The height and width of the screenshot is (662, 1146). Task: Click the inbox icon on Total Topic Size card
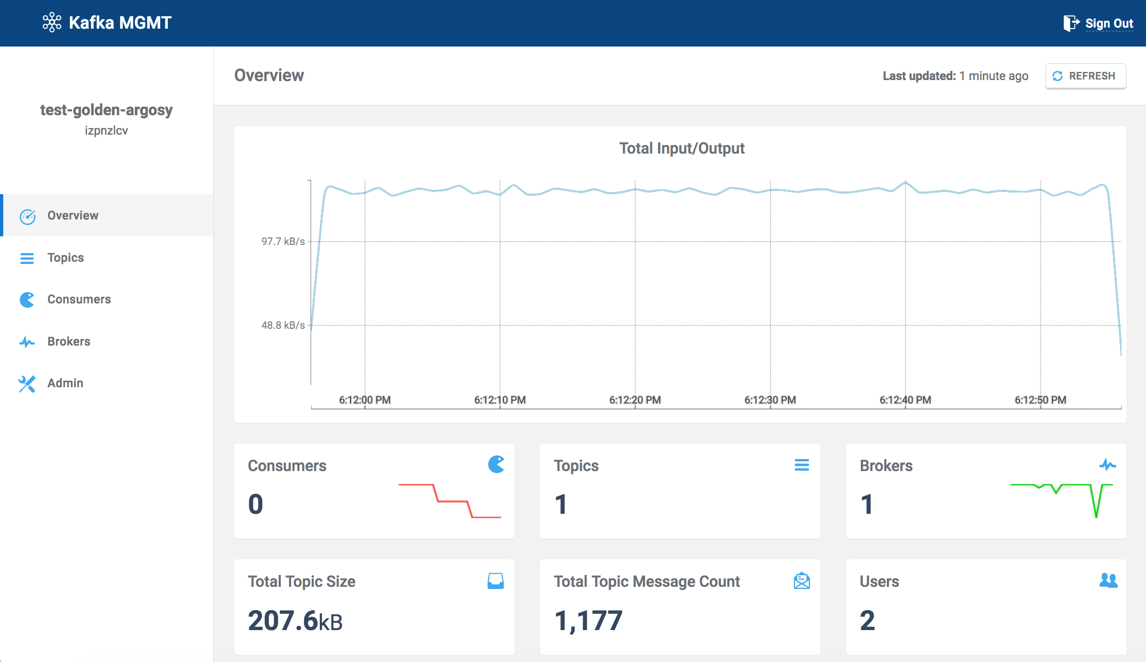click(x=496, y=581)
